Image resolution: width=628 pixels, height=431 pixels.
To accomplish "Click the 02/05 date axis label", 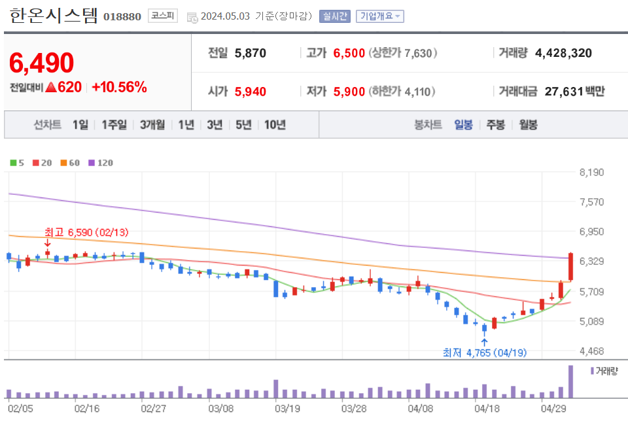I will [x=20, y=409].
